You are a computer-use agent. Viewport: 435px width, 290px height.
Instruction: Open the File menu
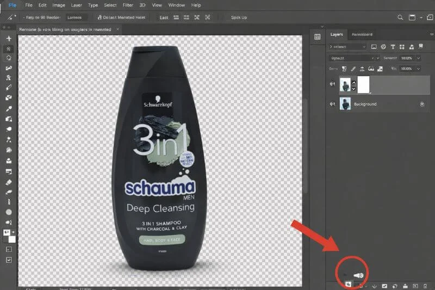(x=29, y=5)
